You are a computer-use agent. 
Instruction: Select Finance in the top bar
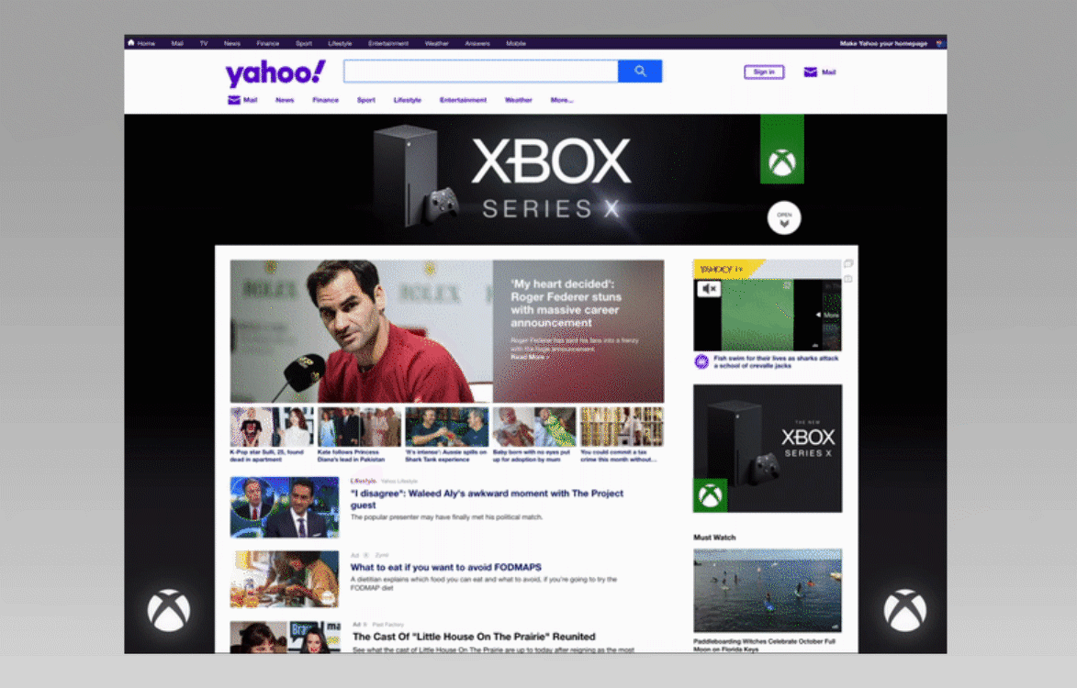268,43
